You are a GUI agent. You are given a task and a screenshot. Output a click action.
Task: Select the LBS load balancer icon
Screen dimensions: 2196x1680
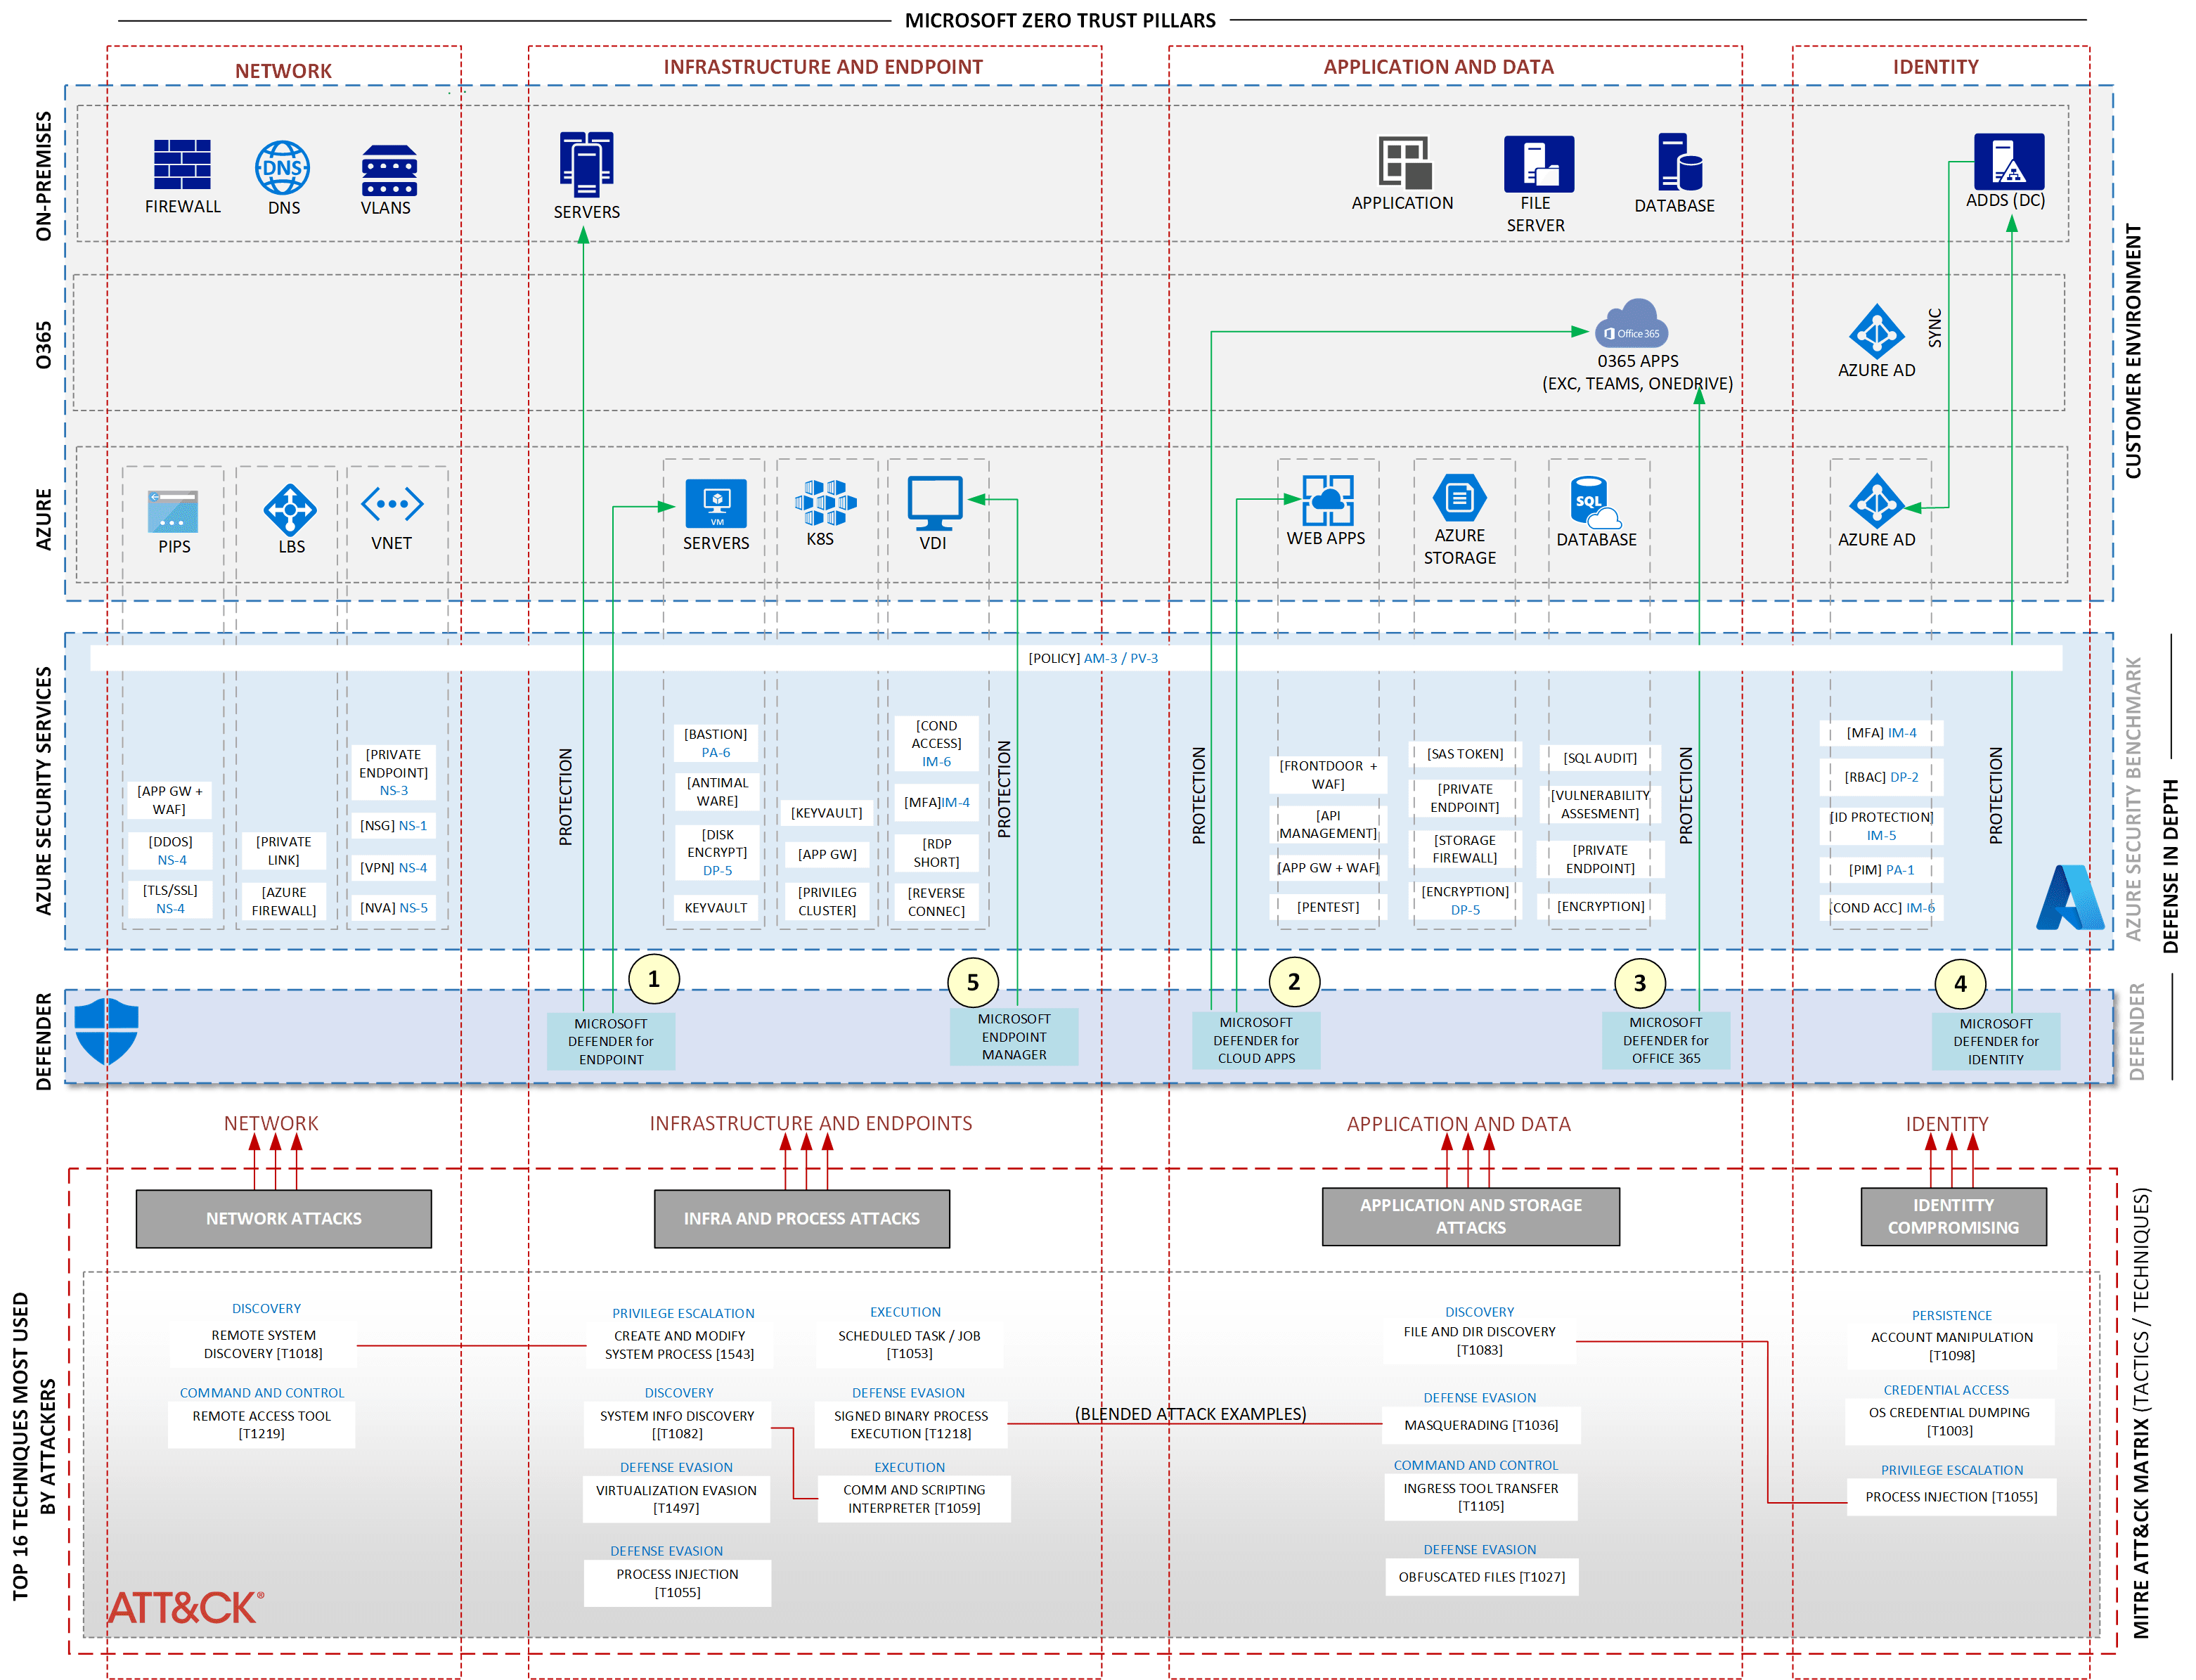[290, 509]
